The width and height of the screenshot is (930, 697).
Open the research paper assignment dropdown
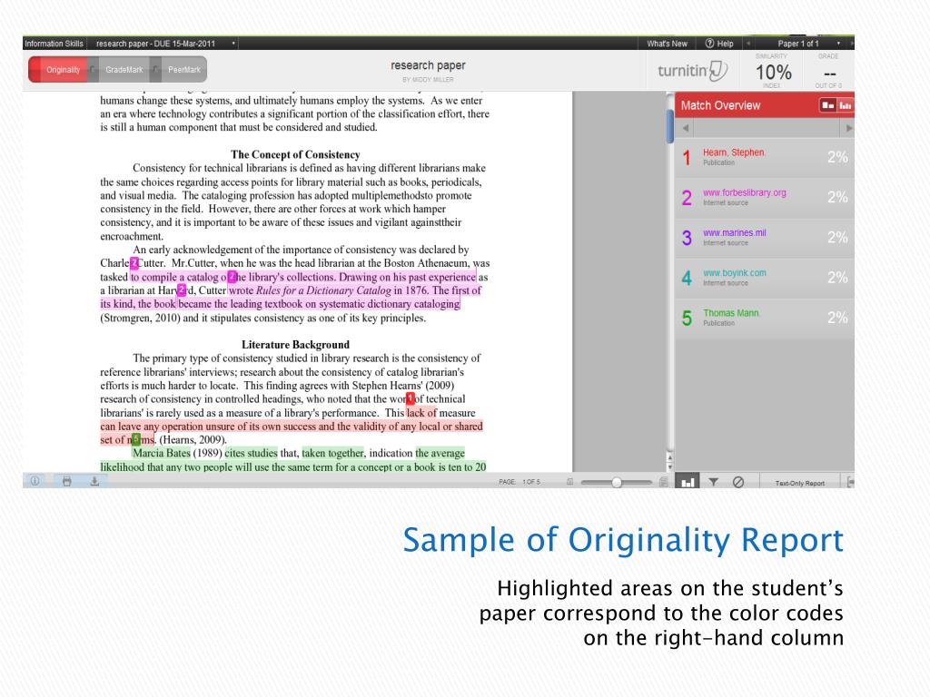[233, 44]
